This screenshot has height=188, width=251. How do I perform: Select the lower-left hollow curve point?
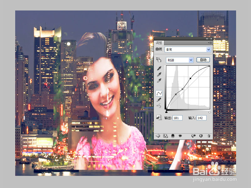(x=176, y=95)
